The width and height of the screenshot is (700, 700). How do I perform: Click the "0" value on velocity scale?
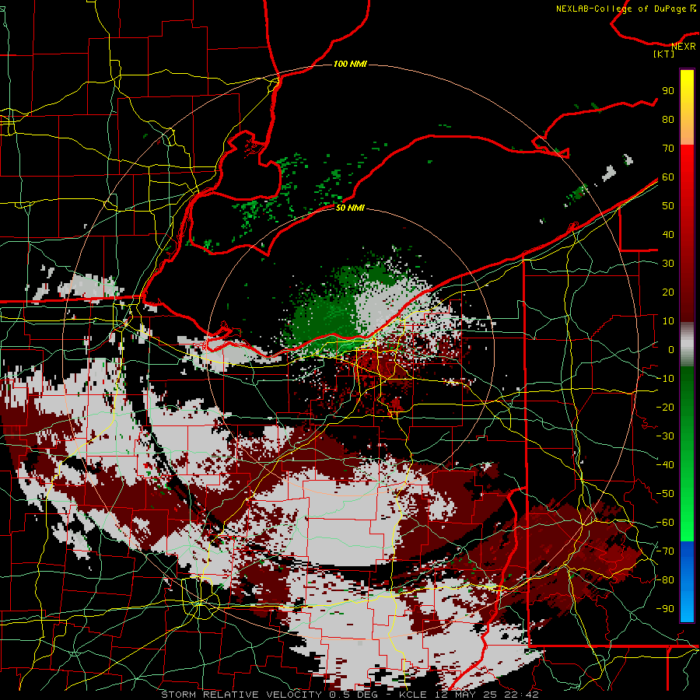tap(671, 349)
